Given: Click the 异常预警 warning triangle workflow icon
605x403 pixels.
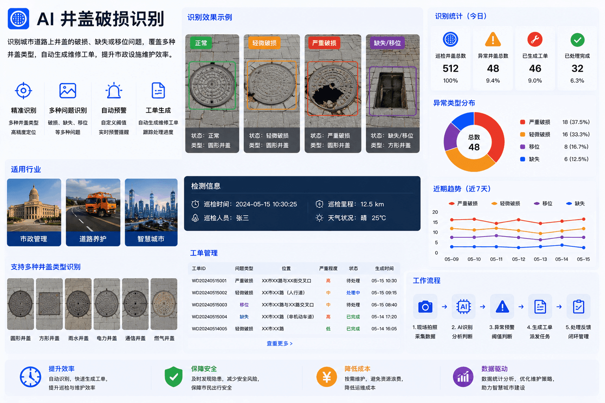Looking at the screenshot, I should click(502, 307).
